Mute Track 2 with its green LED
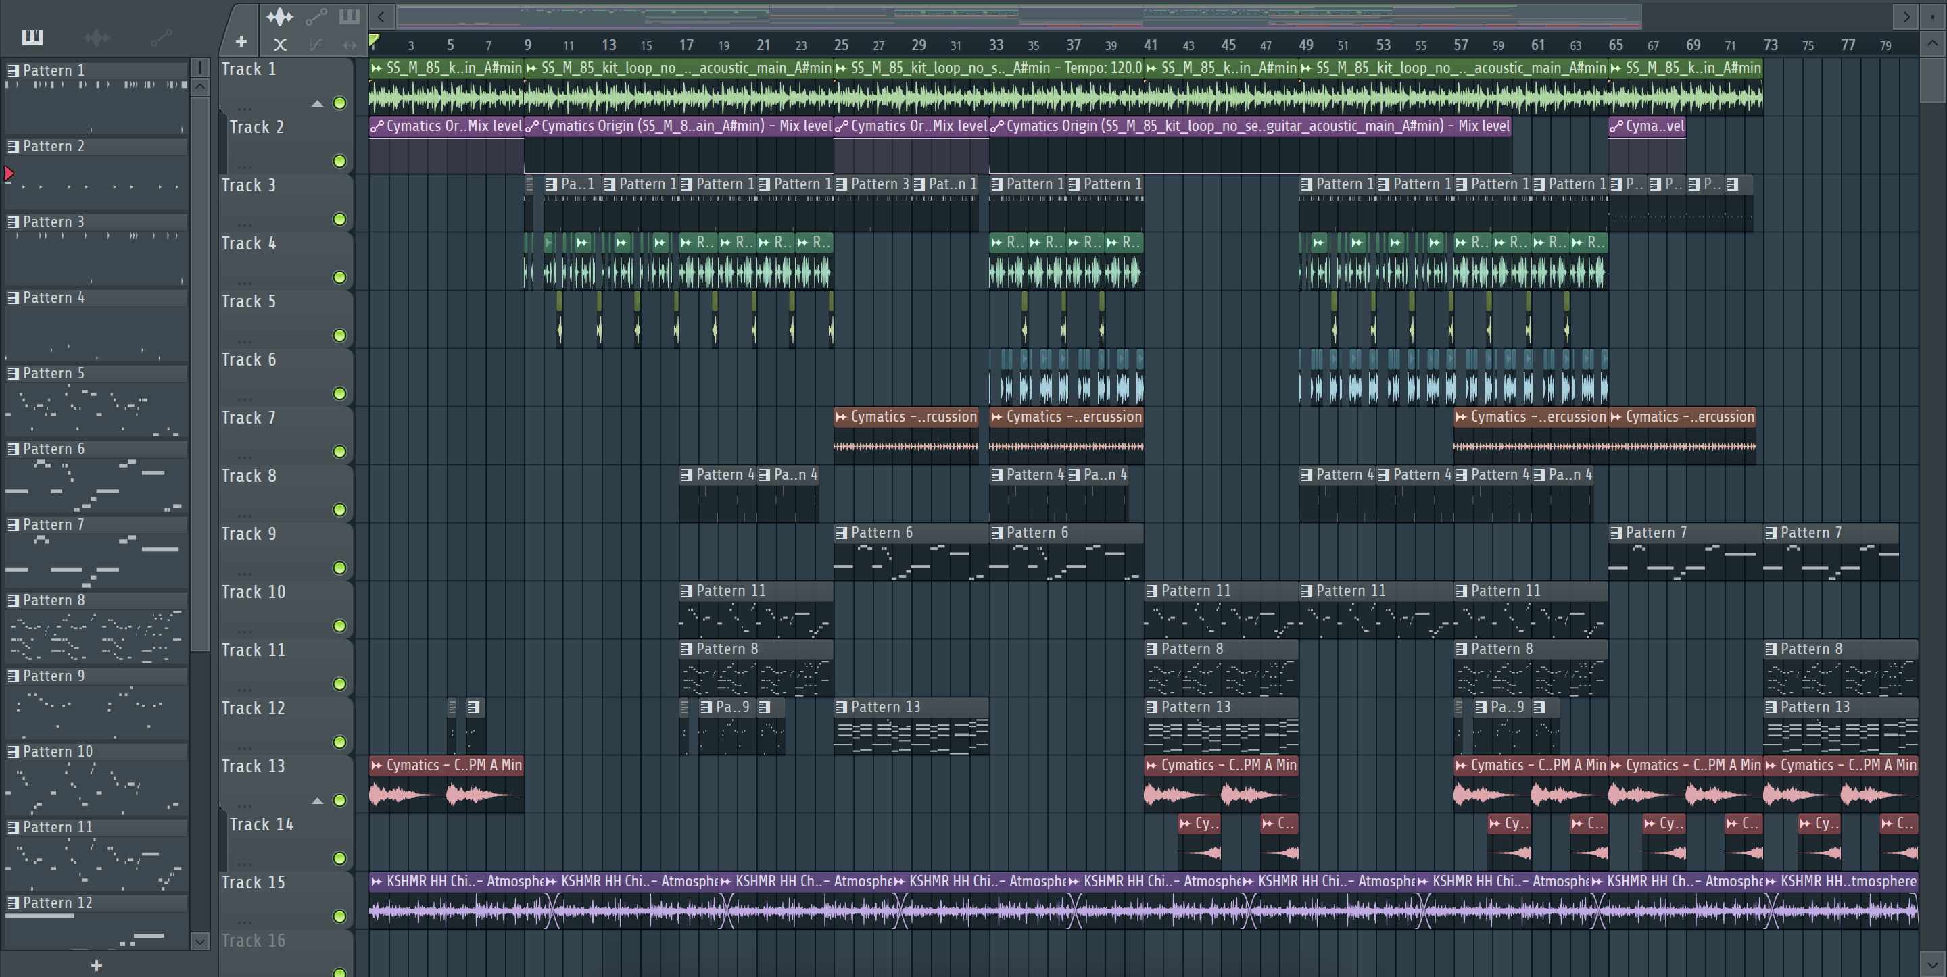This screenshot has height=977, width=1947. coord(340,161)
